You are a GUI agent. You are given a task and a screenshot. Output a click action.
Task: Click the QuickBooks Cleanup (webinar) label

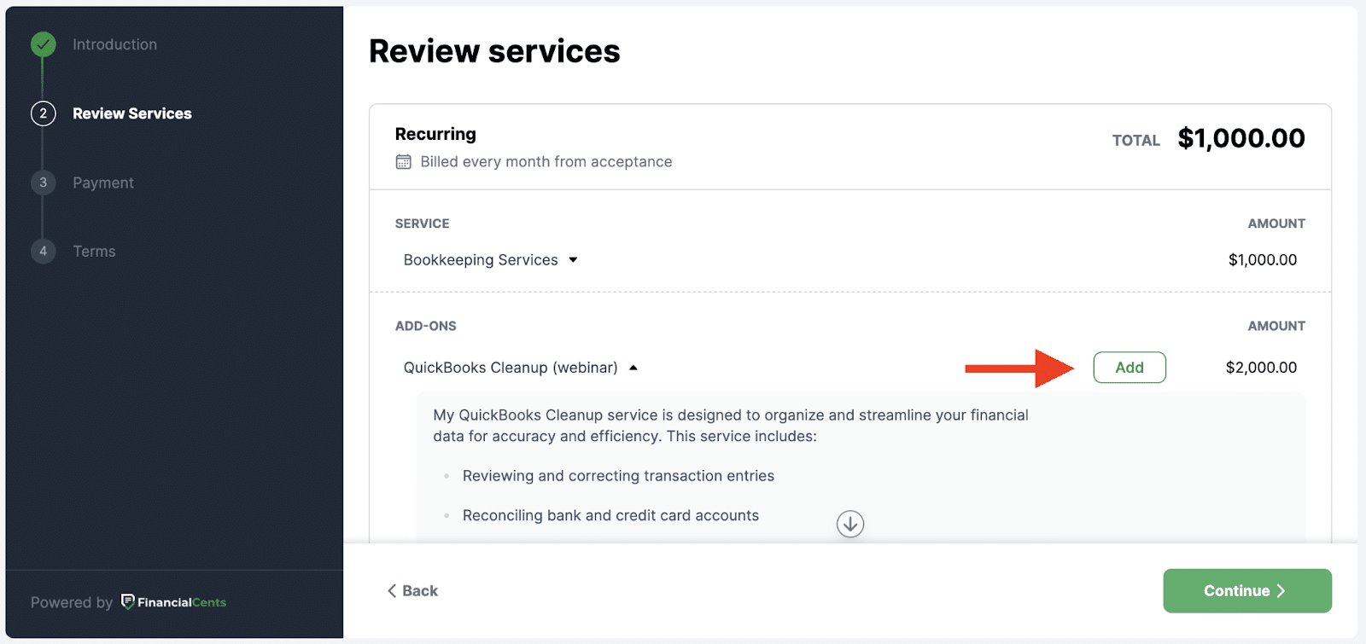coord(511,368)
